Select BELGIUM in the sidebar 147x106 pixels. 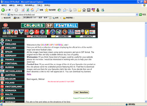(12, 79)
